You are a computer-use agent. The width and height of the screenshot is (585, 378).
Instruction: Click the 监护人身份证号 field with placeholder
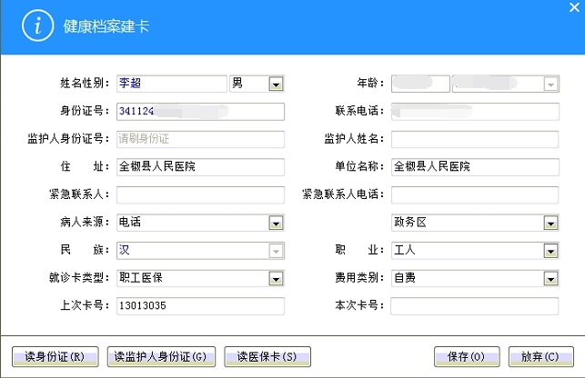coord(200,139)
